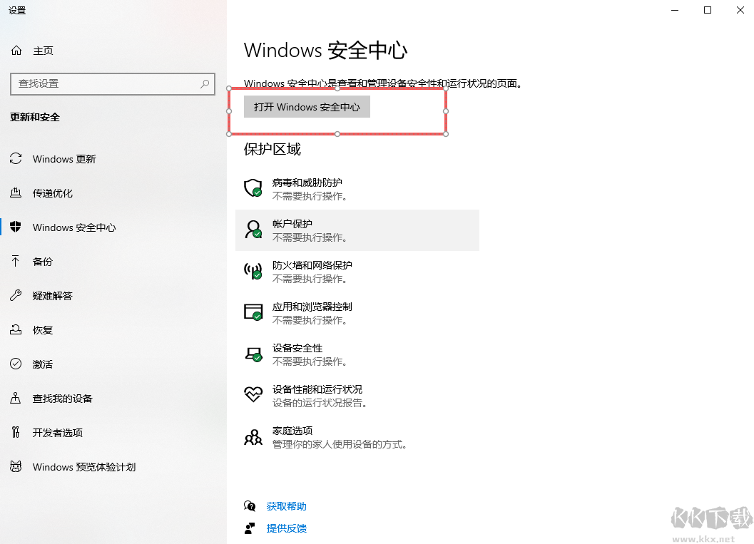Image resolution: width=754 pixels, height=544 pixels.
Task: Open 设备安全性 protection area
Action: (357, 354)
